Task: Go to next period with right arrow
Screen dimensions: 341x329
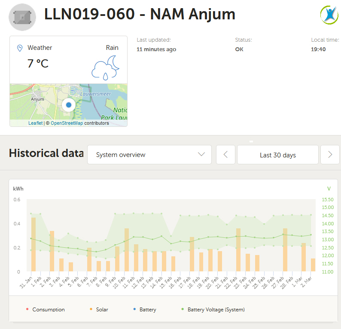Action: (330, 154)
